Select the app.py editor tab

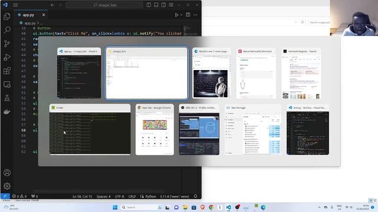(x=31, y=15)
